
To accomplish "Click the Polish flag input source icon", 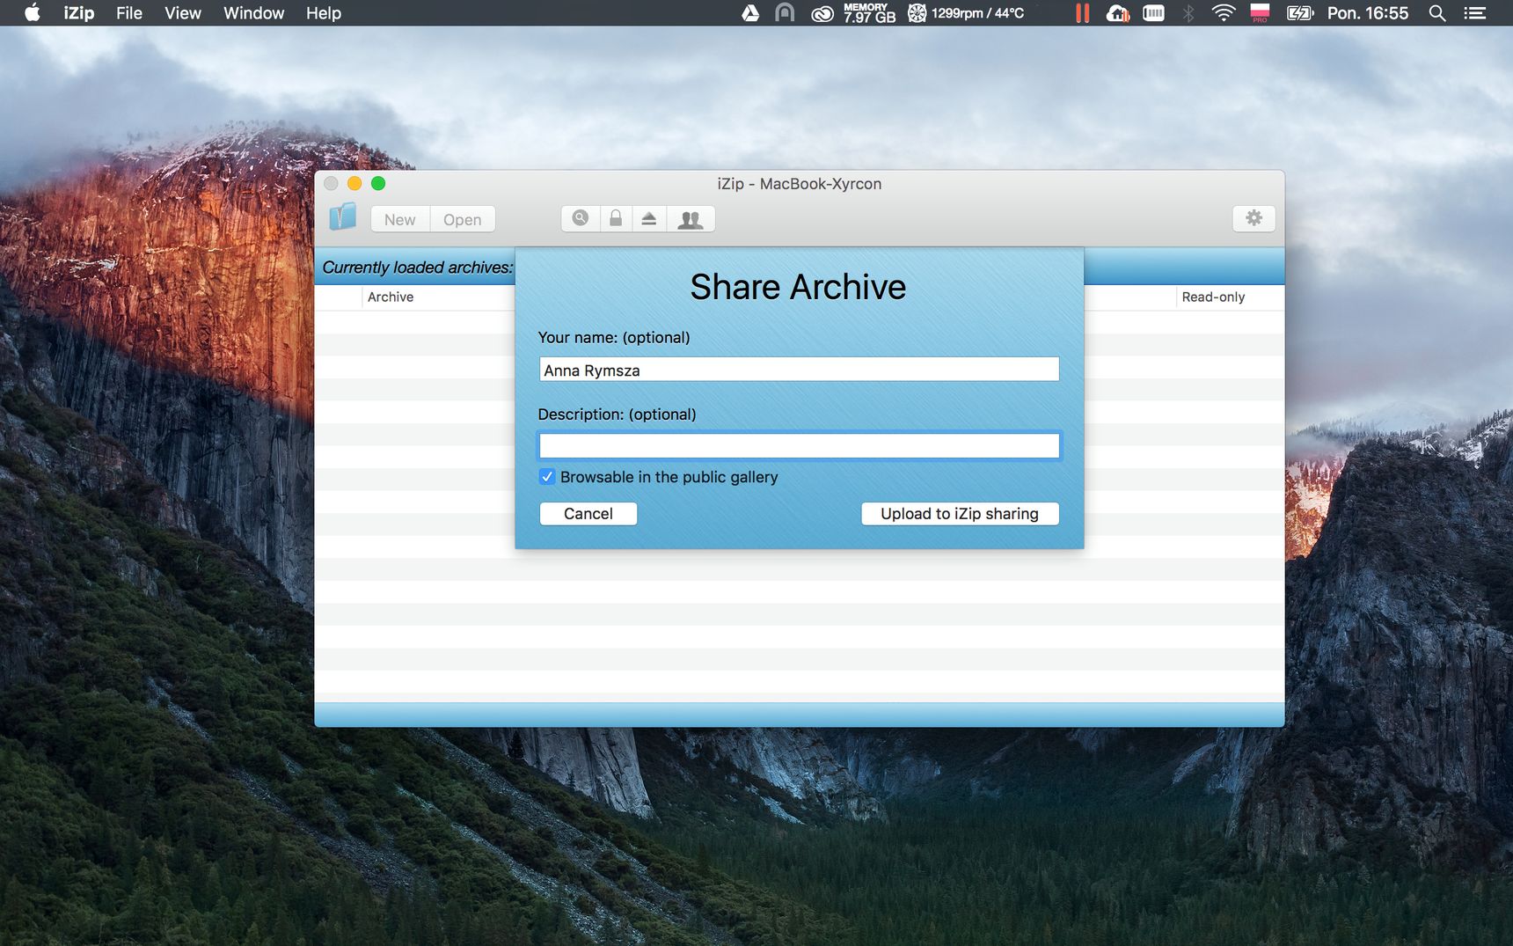I will coord(1260,13).
